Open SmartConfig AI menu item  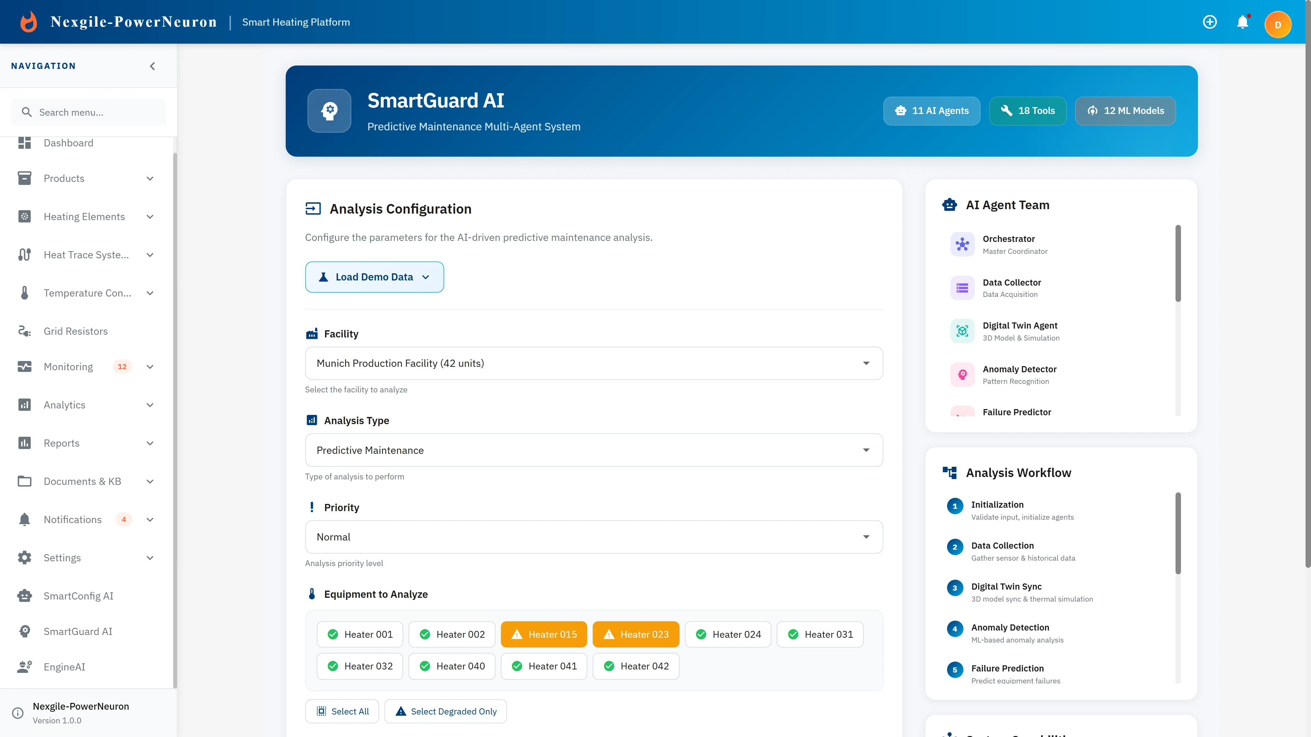click(x=79, y=596)
